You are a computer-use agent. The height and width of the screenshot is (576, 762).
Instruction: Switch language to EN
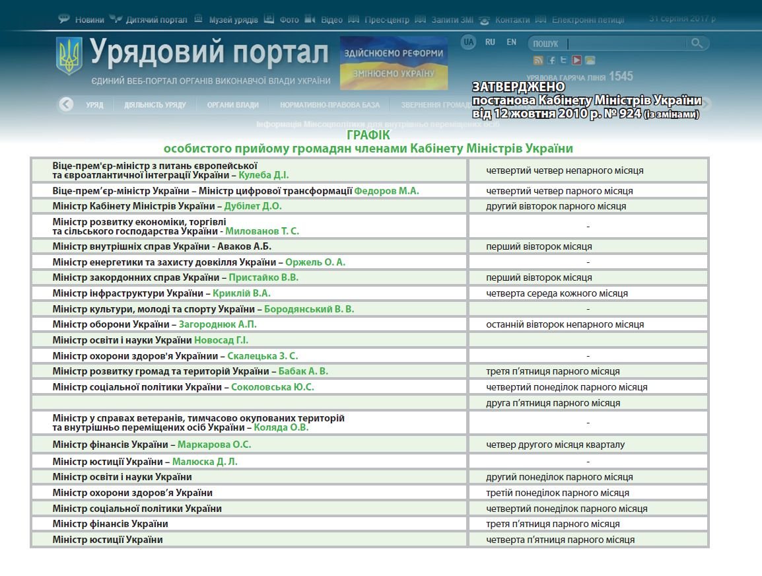pos(512,42)
